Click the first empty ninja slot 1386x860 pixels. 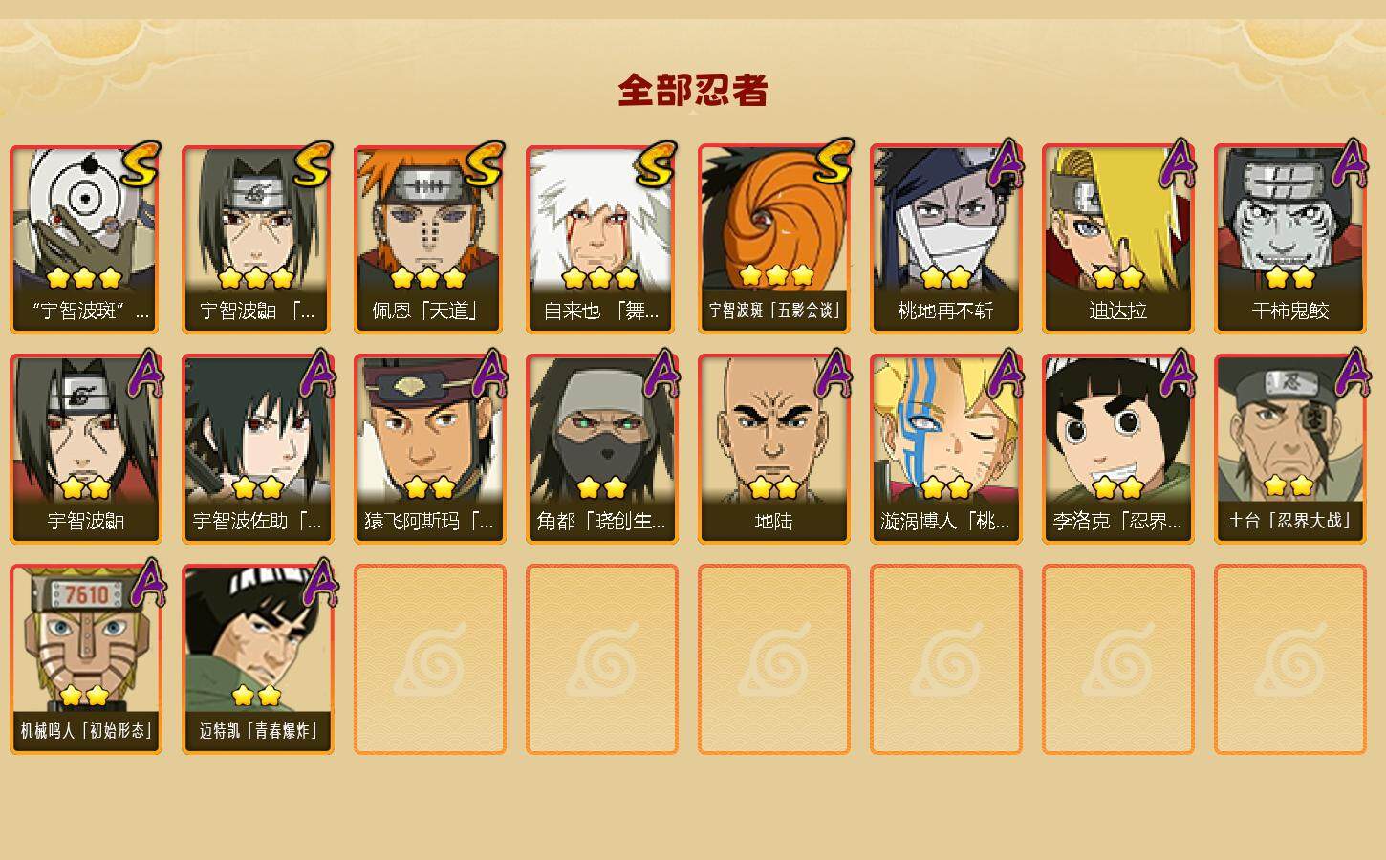click(x=430, y=659)
